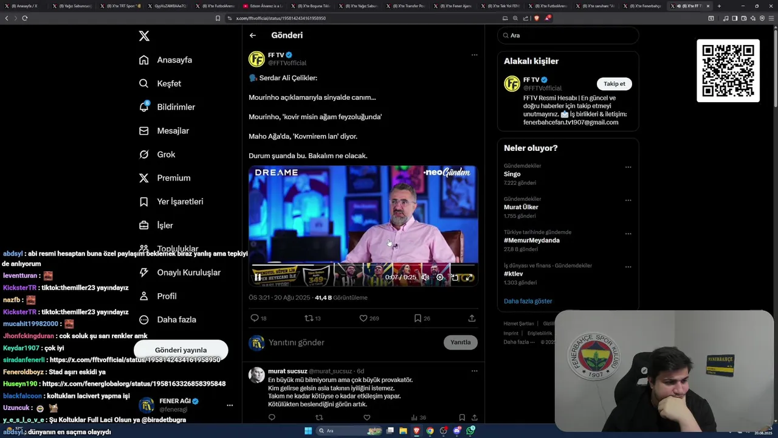This screenshot has height=438, width=778.
Task: Repost murat sucsuz's reply
Action: [x=319, y=417]
